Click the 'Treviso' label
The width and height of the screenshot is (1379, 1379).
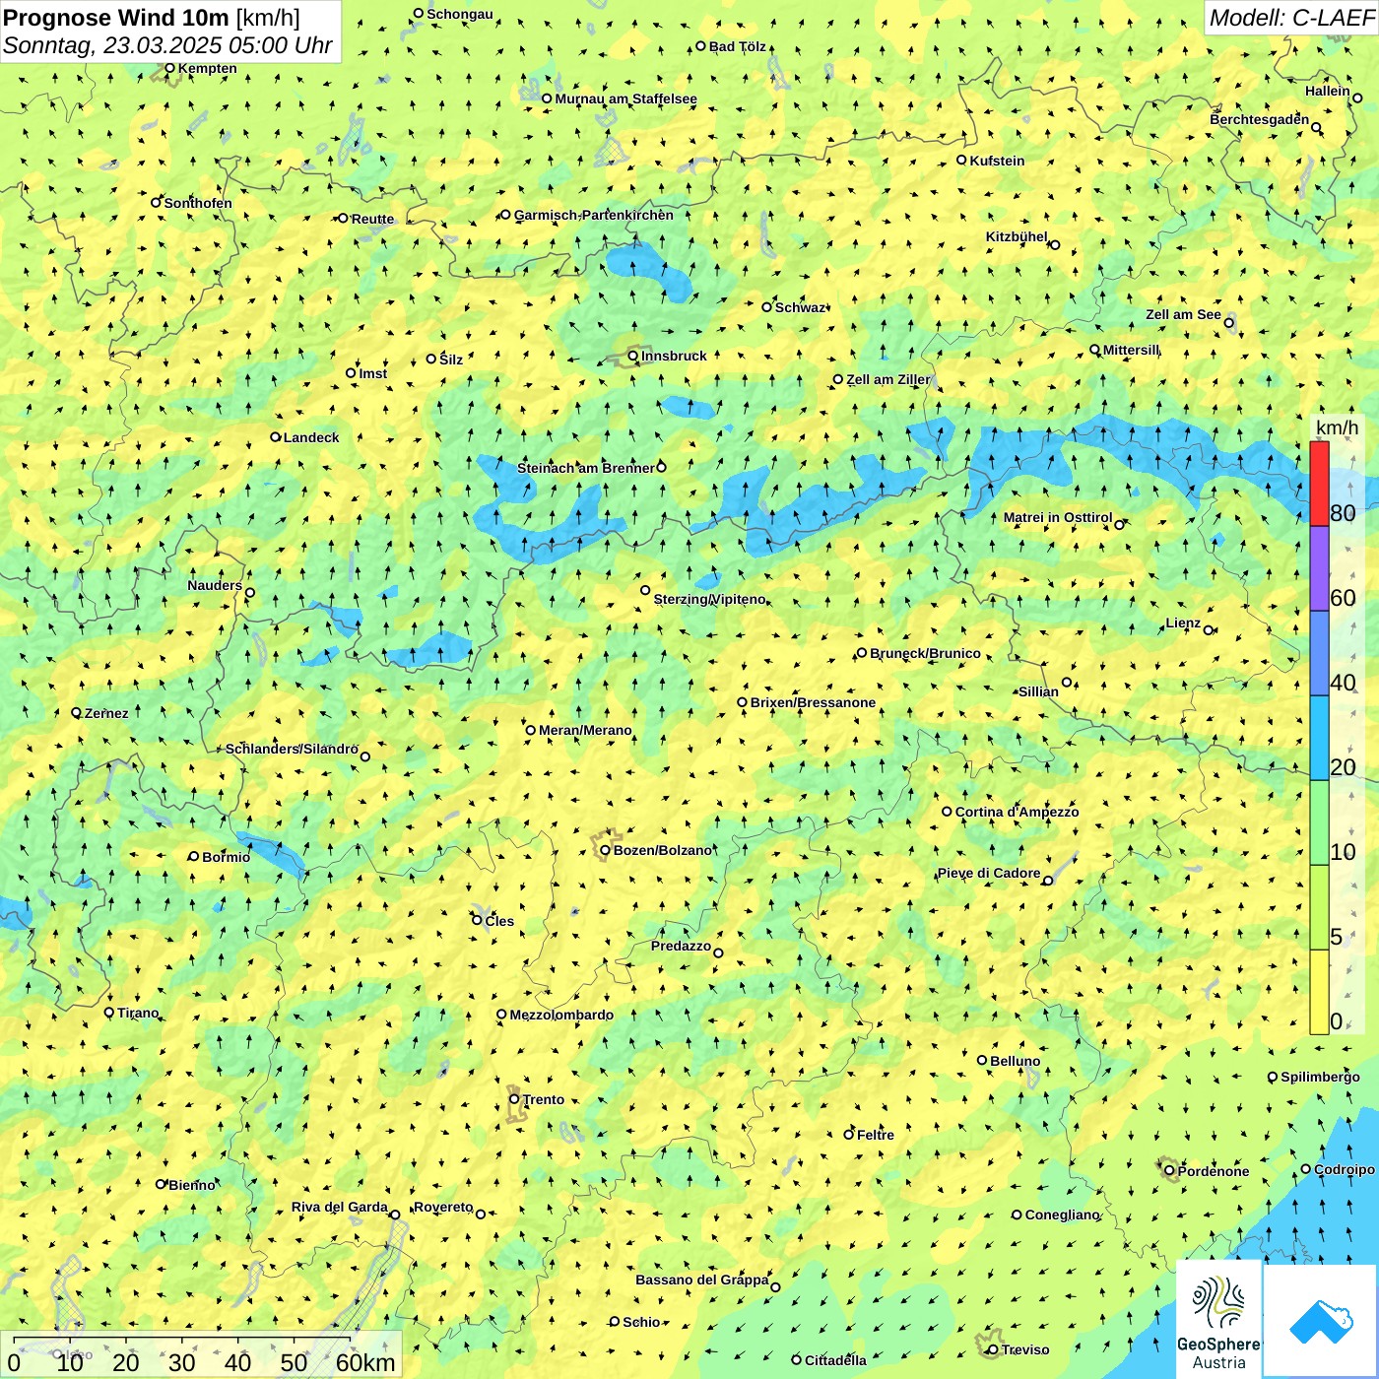(x=1025, y=1349)
